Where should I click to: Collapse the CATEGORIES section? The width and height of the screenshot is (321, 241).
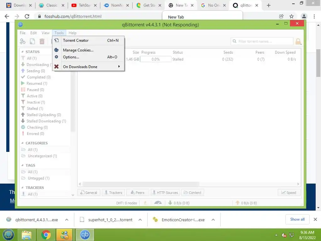22,143
